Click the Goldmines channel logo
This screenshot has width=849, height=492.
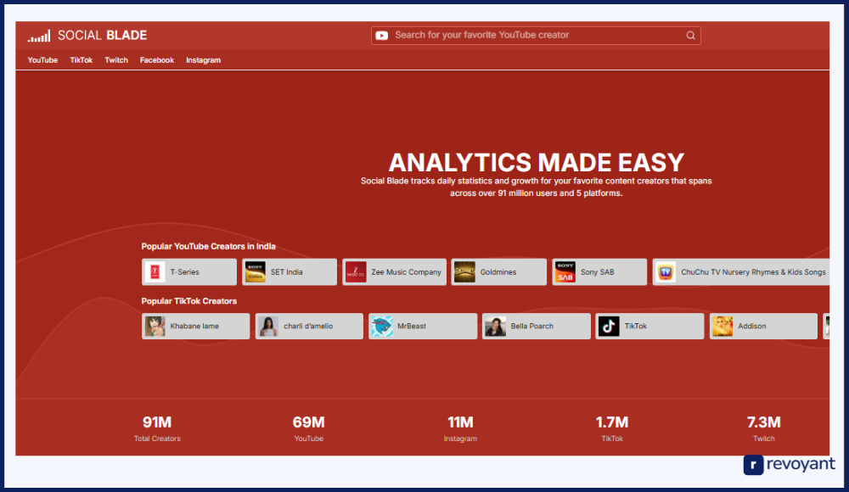click(x=464, y=272)
